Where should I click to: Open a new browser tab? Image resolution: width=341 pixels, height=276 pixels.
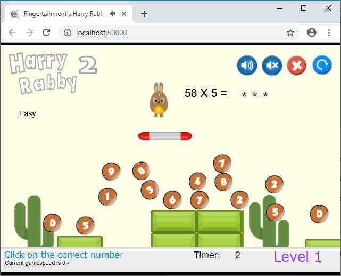pos(144,14)
